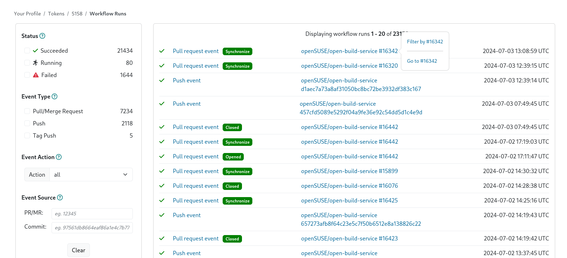Open the openSUSE/open-build-service #16320 link
The image size is (567, 258).
point(349,66)
